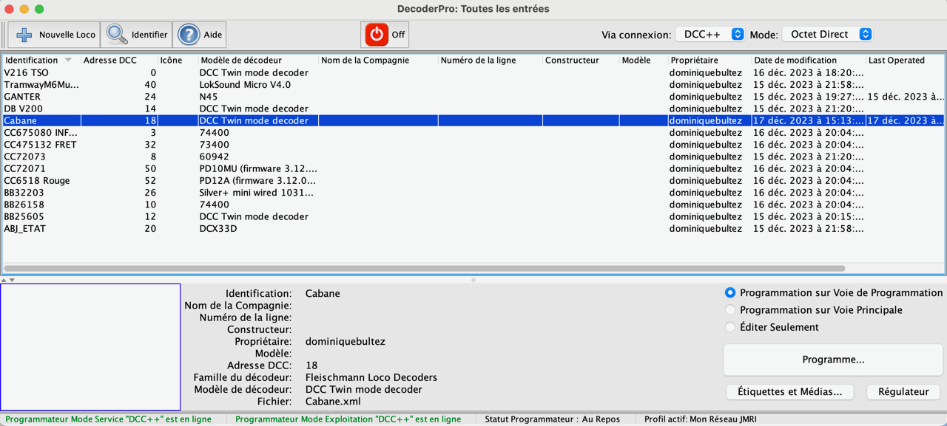This screenshot has width=947, height=426.
Task: Select the DB V200 roster entry
Action: (473, 109)
